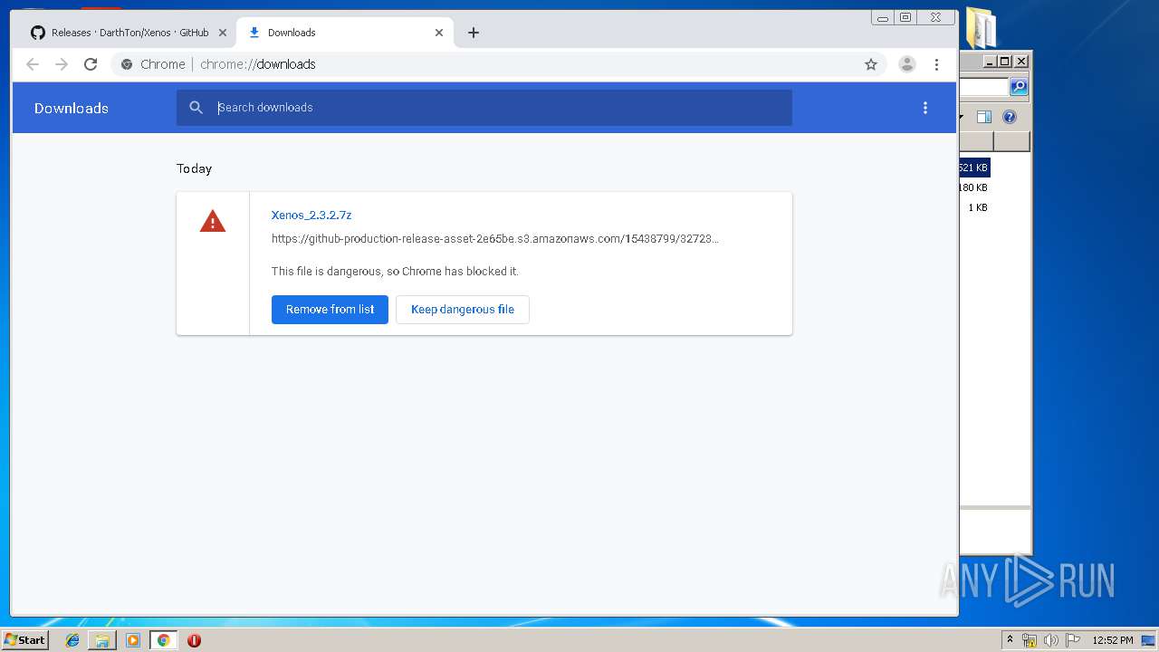
Task: Open the help icon in the background window
Action: [1010, 117]
